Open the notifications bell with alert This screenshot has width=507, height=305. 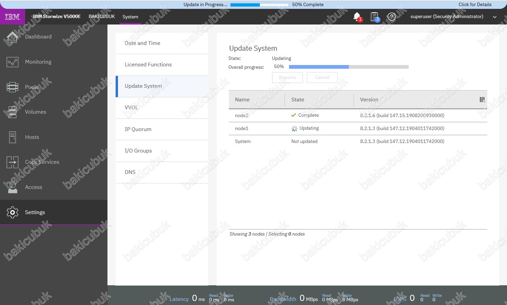357,17
